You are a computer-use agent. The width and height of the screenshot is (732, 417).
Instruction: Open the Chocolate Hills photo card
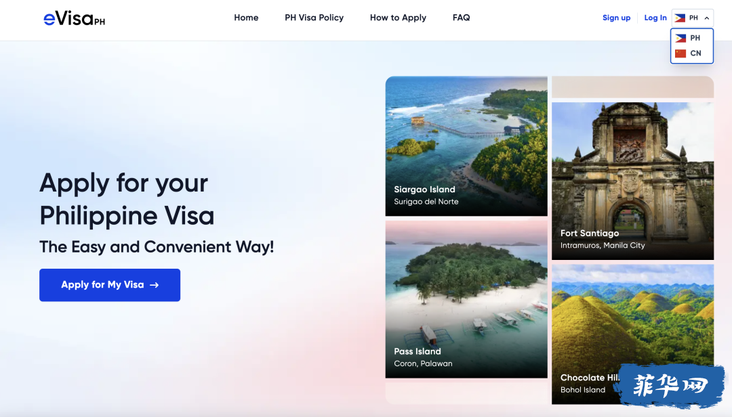[x=632, y=334]
